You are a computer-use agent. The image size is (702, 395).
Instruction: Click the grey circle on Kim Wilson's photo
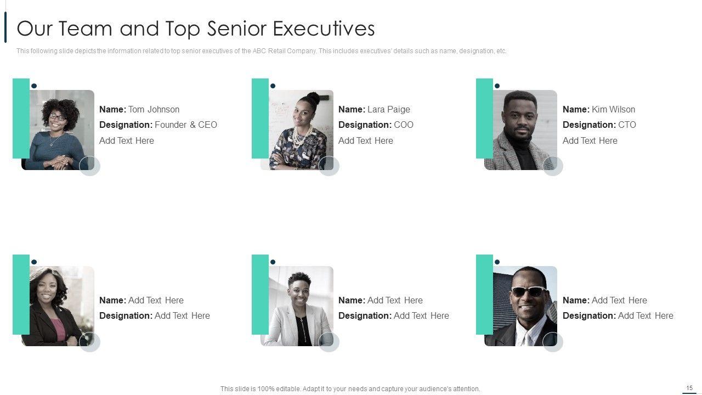[x=553, y=166]
